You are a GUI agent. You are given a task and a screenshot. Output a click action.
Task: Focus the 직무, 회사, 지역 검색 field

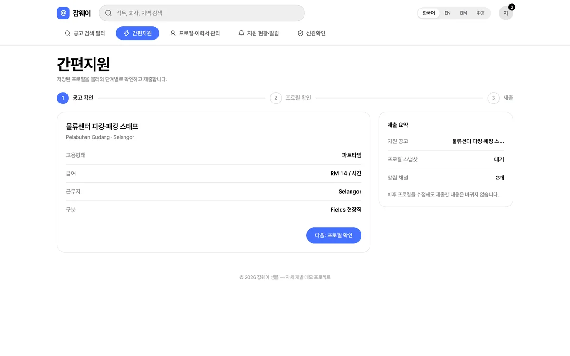[x=201, y=13]
